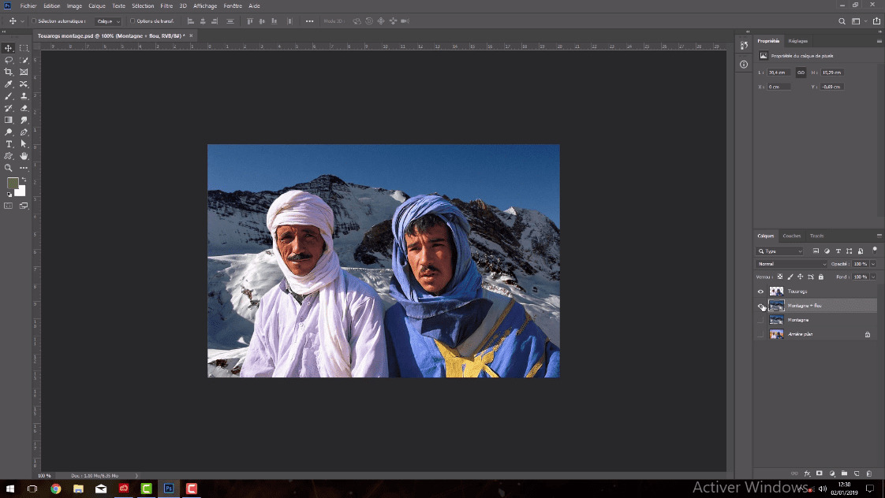The width and height of the screenshot is (885, 498).
Task: Choose the Eraser tool
Action: click(24, 108)
